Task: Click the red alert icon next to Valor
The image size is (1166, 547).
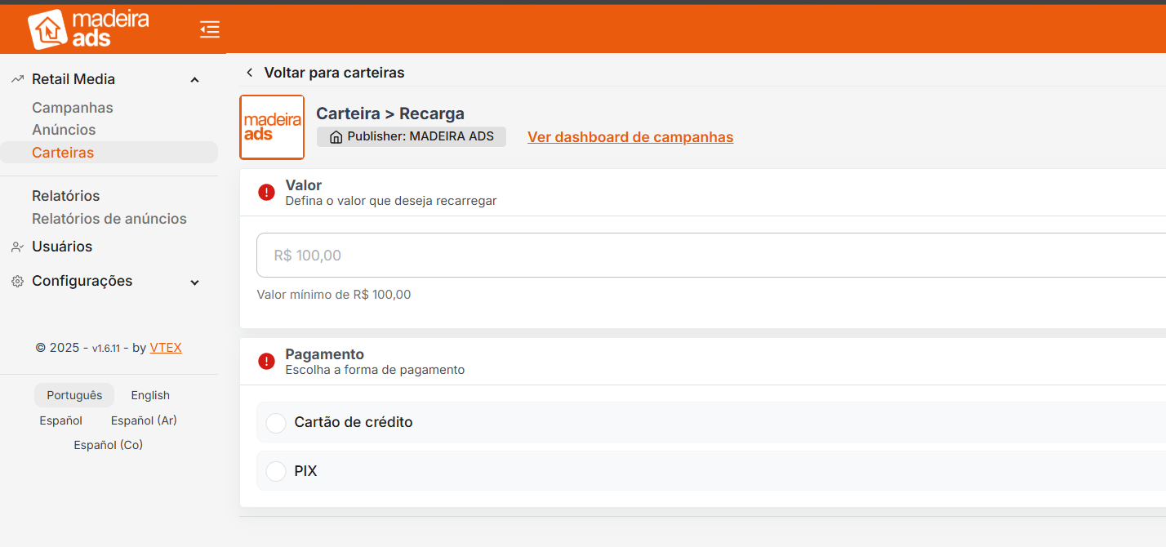Action: click(x=266, y=193)
